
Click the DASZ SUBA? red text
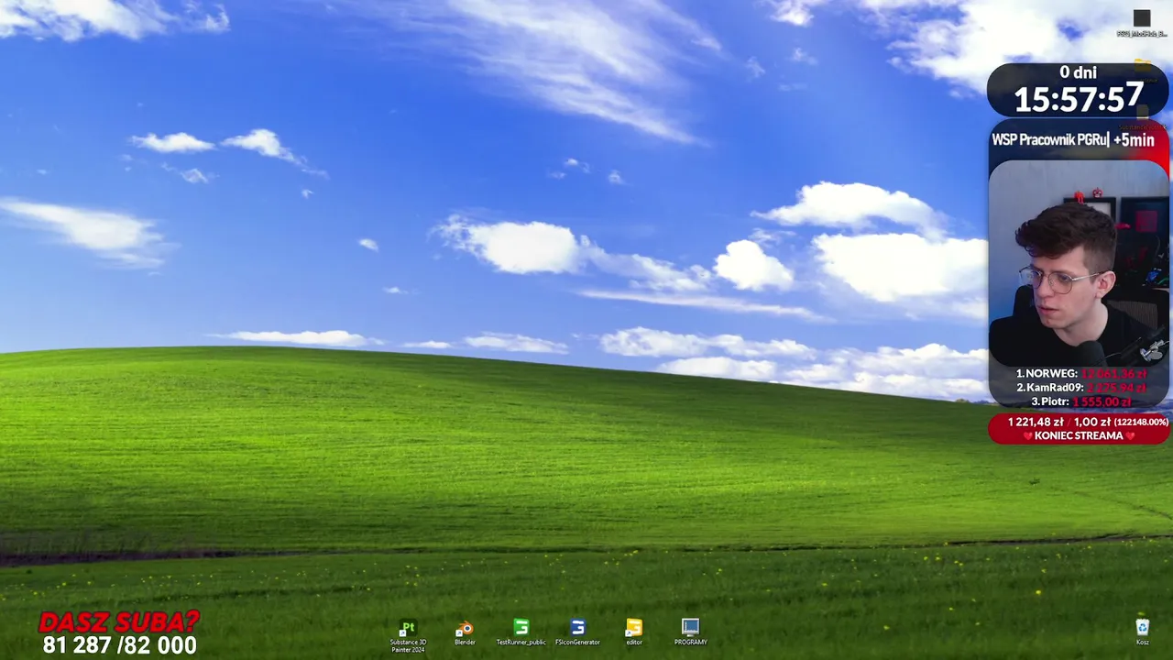119,622
